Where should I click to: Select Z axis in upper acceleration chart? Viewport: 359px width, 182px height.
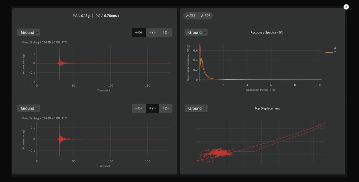click(x=166, y=32)
